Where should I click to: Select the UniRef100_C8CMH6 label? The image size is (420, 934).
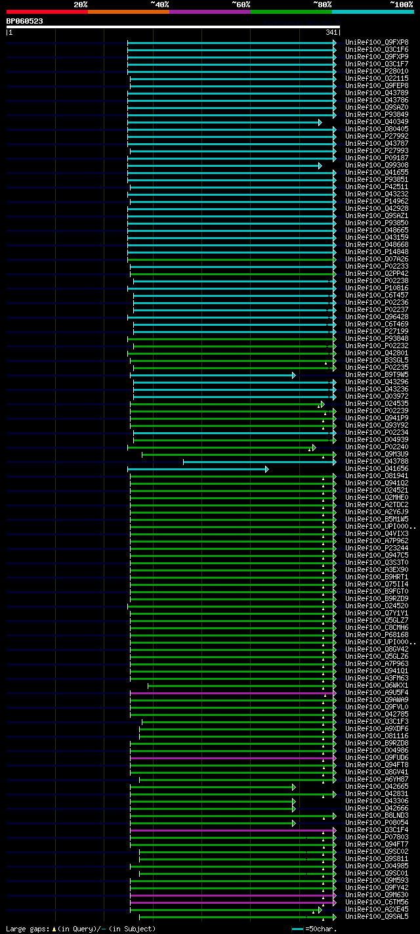[377, 628]
